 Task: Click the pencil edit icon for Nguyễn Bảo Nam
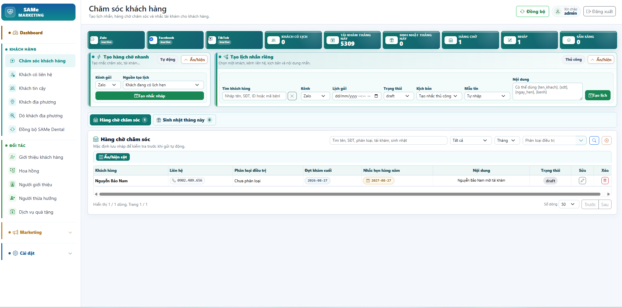(x=582, y=181)
